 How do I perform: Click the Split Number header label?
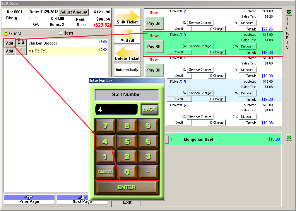click(127, 95)
